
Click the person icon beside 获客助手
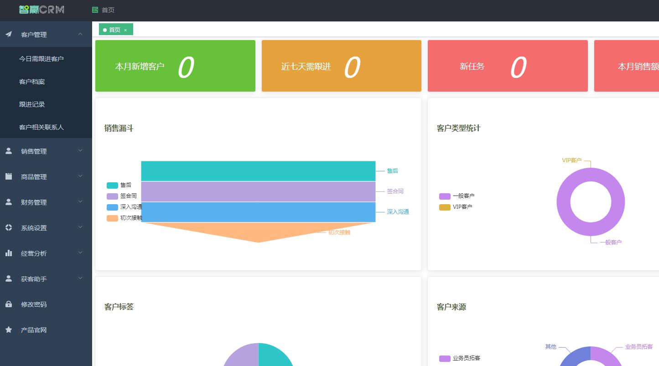tap(9, 278)
